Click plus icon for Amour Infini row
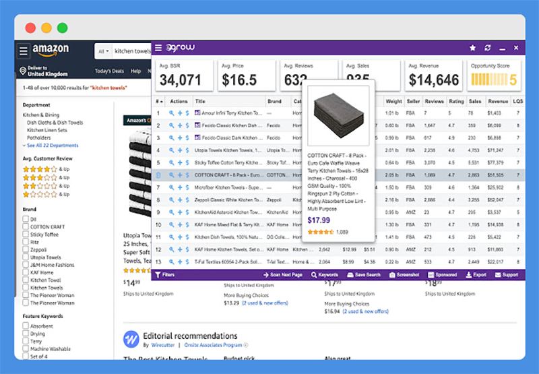Viewport: 539px width, 374px height. tap(180, 113)
